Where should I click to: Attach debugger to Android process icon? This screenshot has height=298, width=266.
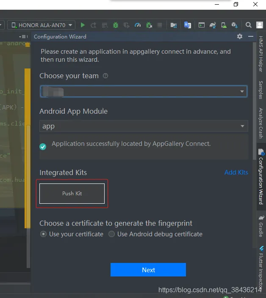[149, 25]
